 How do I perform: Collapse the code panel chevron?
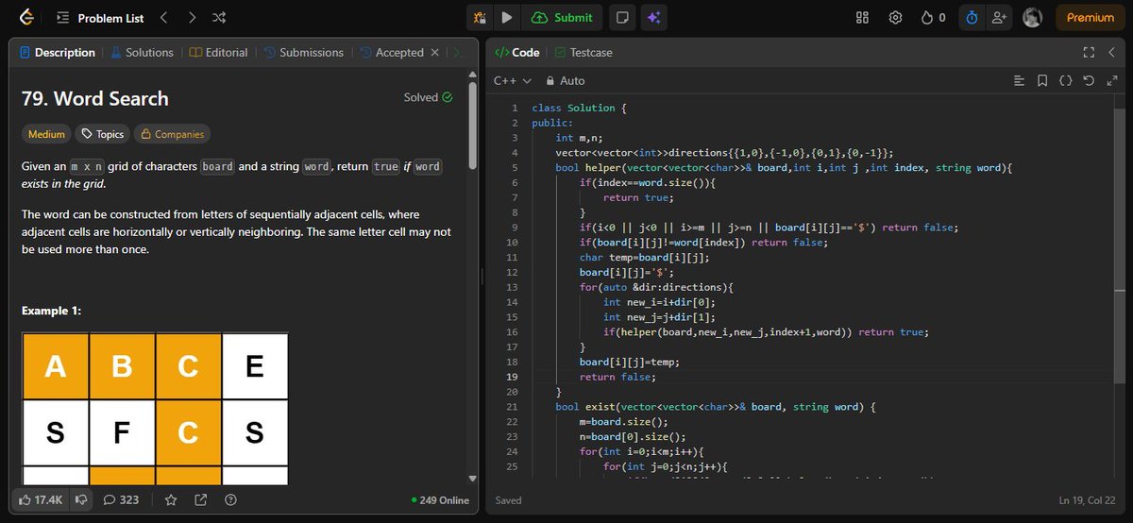1113,52
